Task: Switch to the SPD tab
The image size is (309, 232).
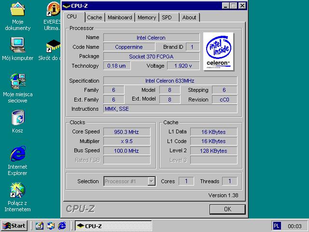Action: pyautogui.click(x=169, y=17)
